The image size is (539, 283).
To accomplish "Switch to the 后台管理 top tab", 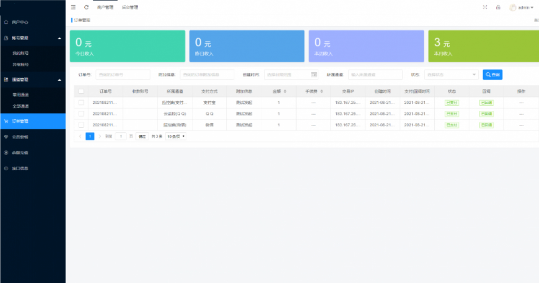I will point(130,7).
